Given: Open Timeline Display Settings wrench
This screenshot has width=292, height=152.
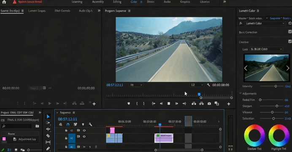Looking at the screenshot, I should pos(90,125).
